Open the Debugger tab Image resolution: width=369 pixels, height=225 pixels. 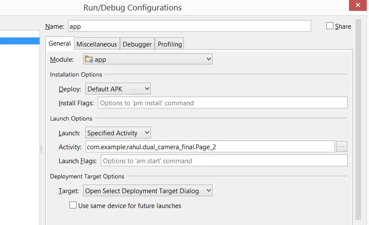(137, 44)
